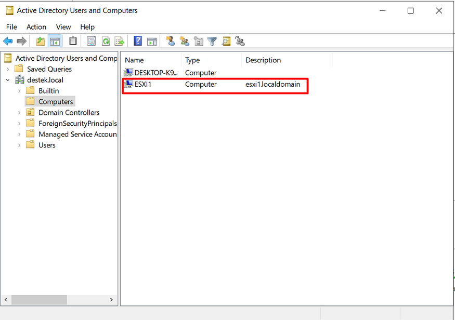Toggle the Show/Hide Console Tree icon
Screen dimensions: 455x320
55,41
